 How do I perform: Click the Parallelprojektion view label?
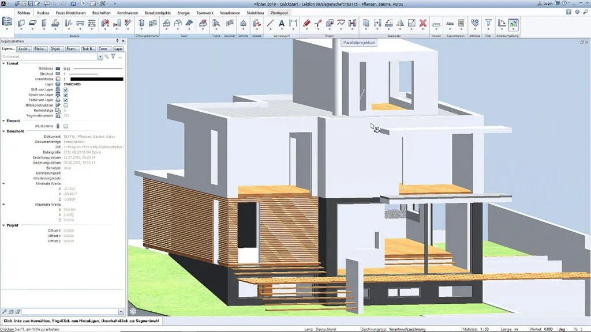359,43
